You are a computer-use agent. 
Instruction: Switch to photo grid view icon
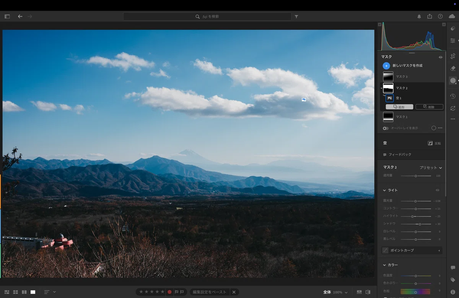pos(7,292)
